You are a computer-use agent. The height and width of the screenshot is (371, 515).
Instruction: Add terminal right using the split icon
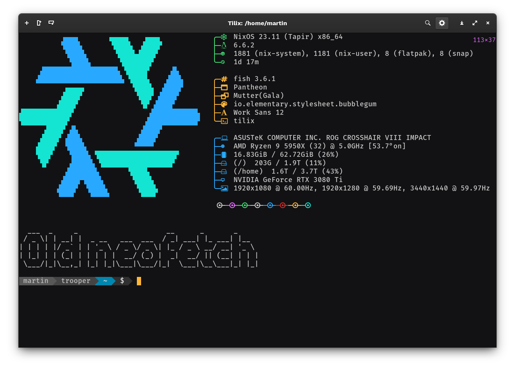click(39, 23)
